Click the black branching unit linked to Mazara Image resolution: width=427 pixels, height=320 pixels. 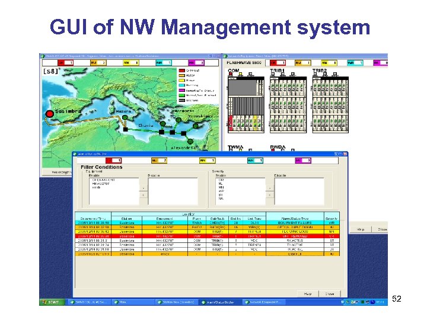pyautogui.click(x=126, y=129)
